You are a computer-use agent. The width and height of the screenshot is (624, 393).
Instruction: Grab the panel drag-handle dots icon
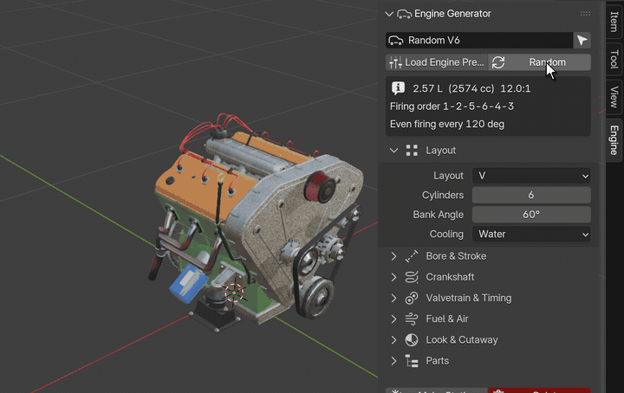click(x=585, y=14)
